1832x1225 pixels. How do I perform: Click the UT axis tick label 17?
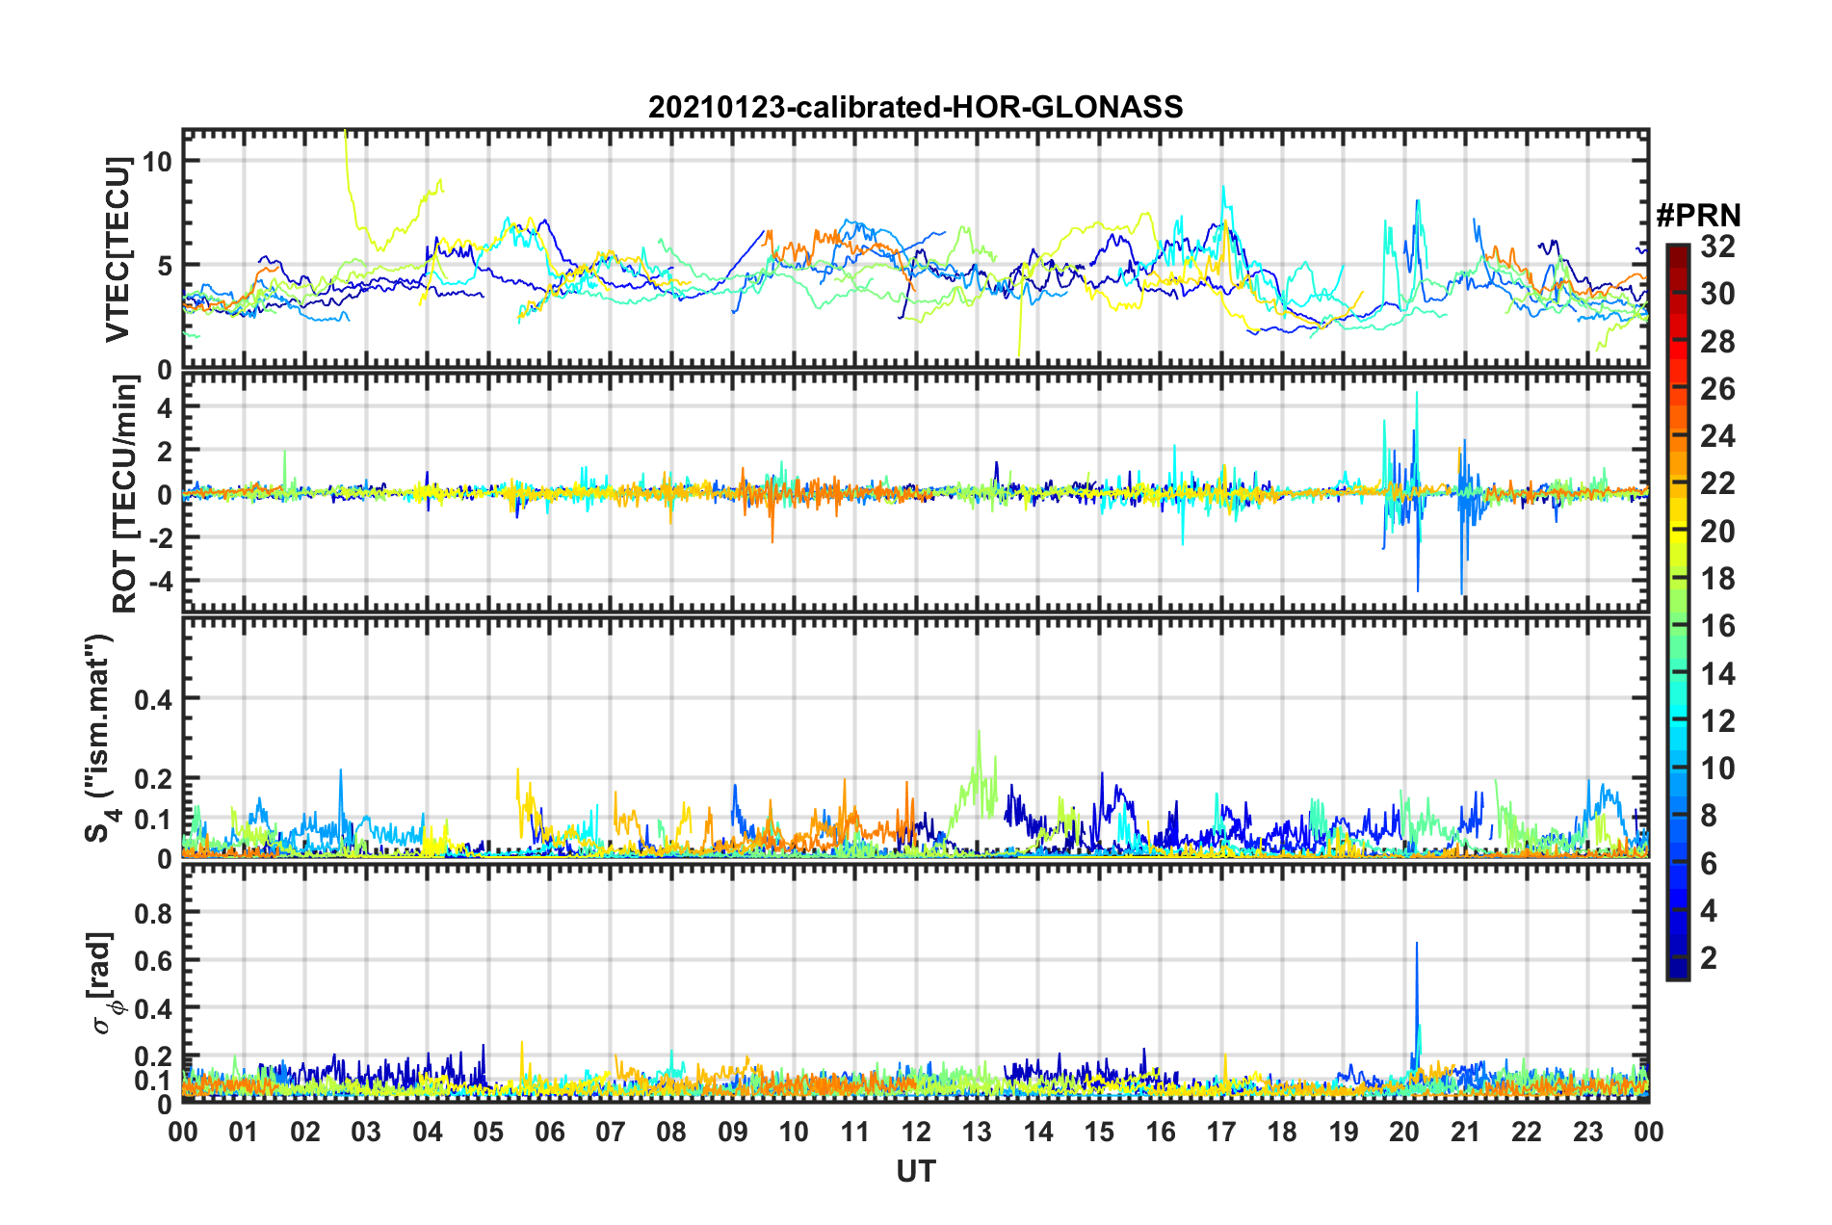tap(1221, 1131)
